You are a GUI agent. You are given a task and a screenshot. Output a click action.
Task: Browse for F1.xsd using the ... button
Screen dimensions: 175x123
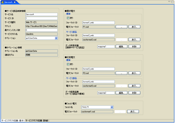tap(121, 27)
